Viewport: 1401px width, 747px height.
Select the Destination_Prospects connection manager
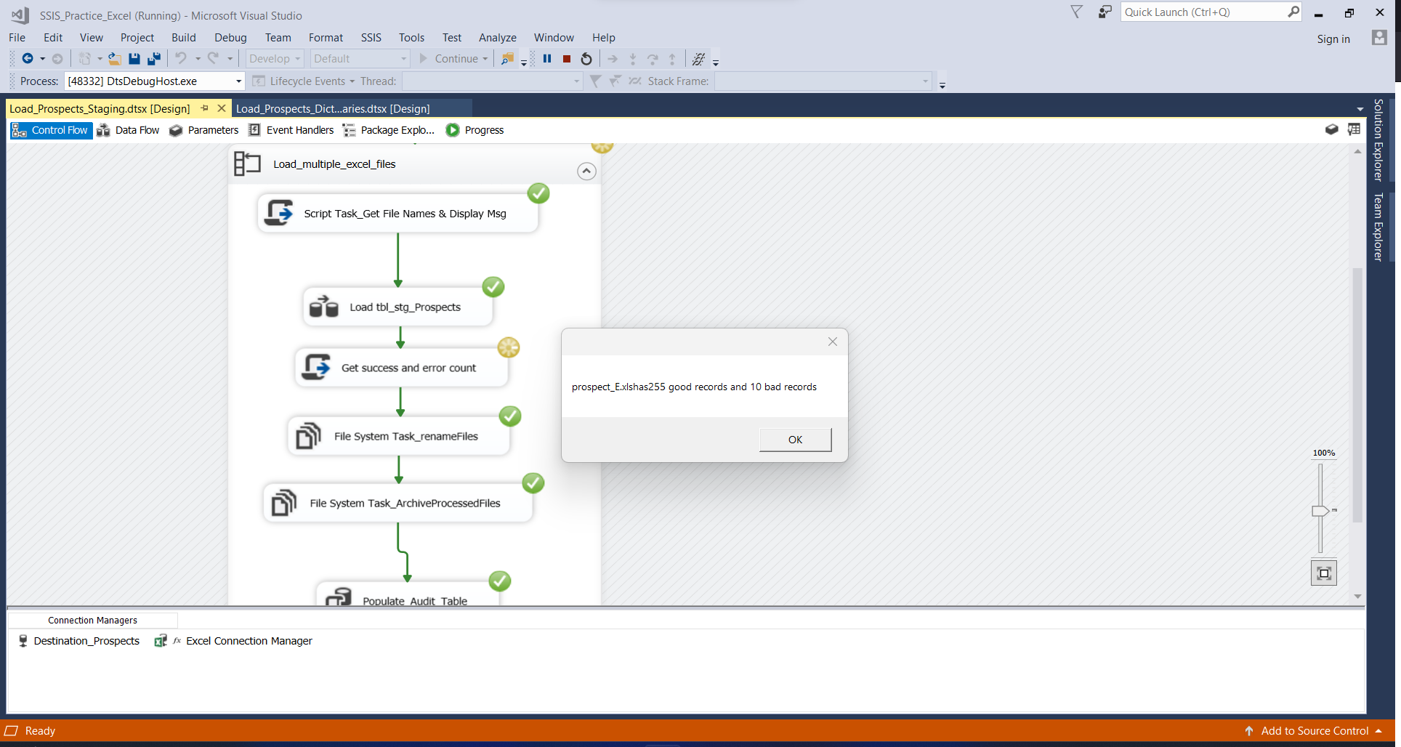(x=78, y=641)
